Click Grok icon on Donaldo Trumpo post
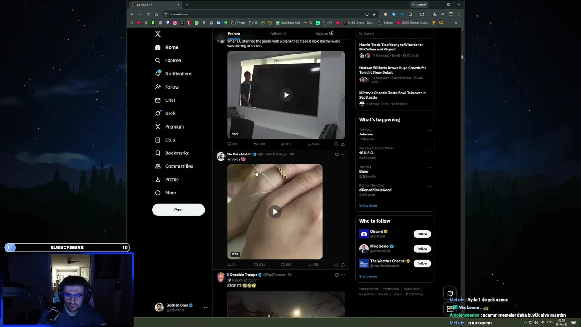The width and height of the screenshot is (581, 327). 336,275
